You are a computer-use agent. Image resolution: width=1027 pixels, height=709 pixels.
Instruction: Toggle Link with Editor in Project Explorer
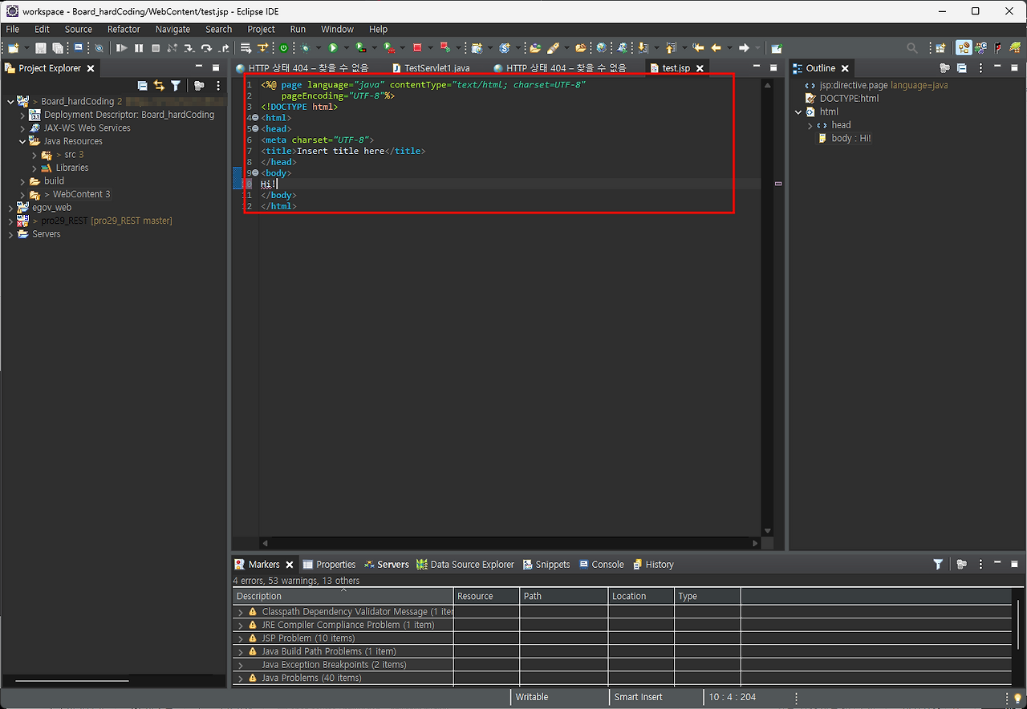(x=159, y=86)
